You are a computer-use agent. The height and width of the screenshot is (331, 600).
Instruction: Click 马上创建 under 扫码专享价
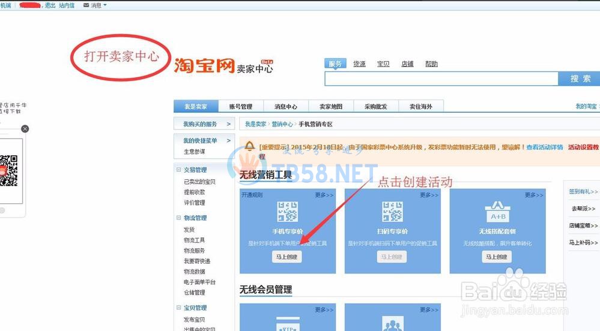click(392, 257)
